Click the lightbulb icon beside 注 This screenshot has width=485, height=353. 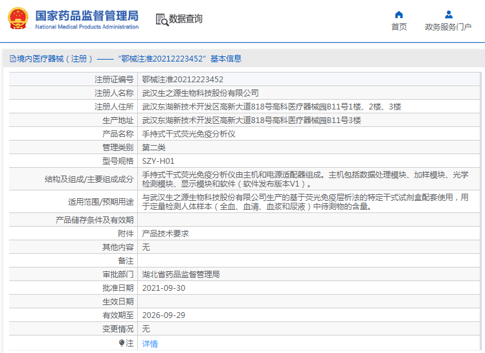click(x=122, y=343)
